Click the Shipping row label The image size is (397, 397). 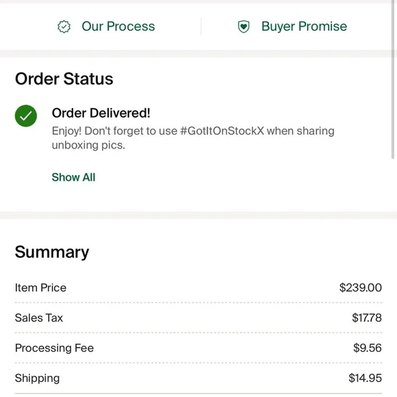point(37,379)
